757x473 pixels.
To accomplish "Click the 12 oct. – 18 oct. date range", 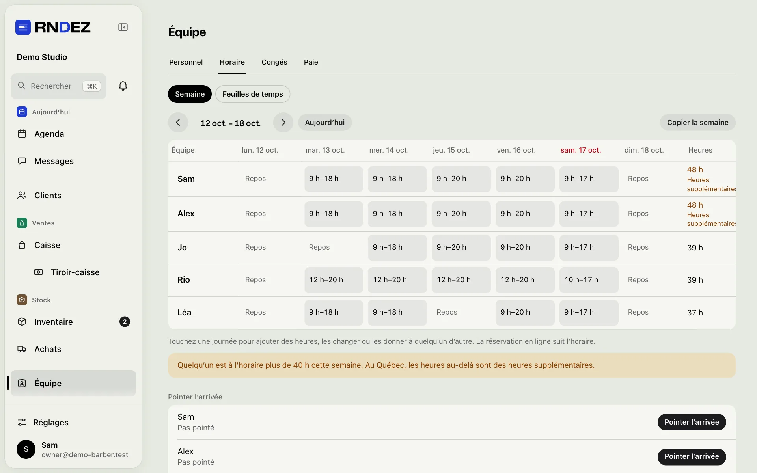I will coord(230,123).
